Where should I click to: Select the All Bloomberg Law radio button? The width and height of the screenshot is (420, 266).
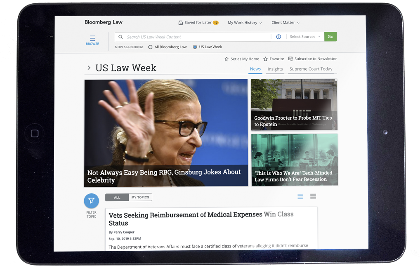point(150,47)
